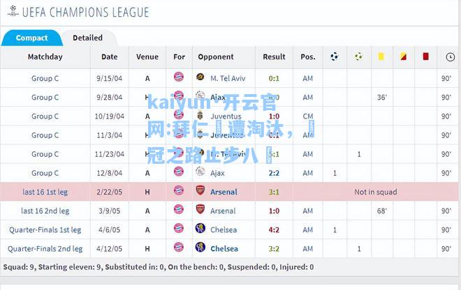461x290 pixels.
Task: Click the assists icon column header
Action: [x=358, y=56]
